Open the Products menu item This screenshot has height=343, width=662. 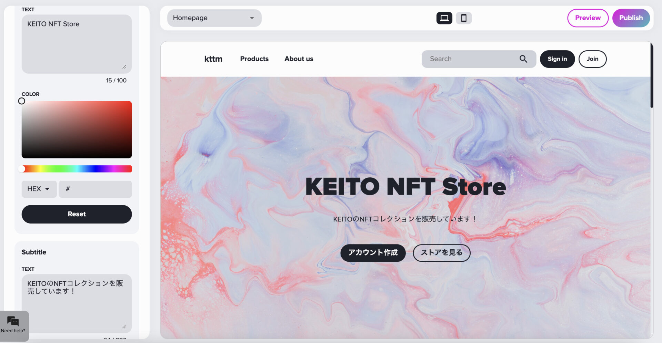(254, 59)
